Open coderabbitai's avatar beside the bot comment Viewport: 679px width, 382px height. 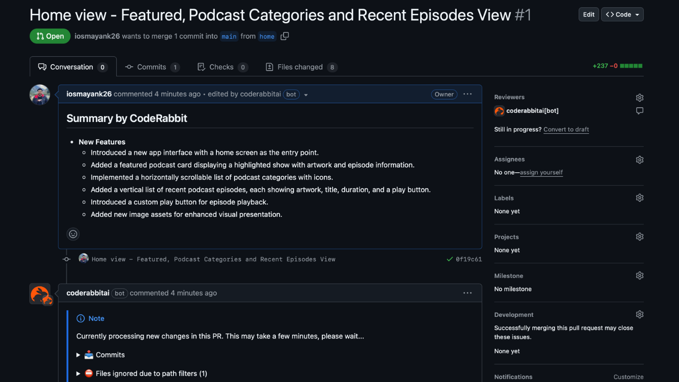40,294
